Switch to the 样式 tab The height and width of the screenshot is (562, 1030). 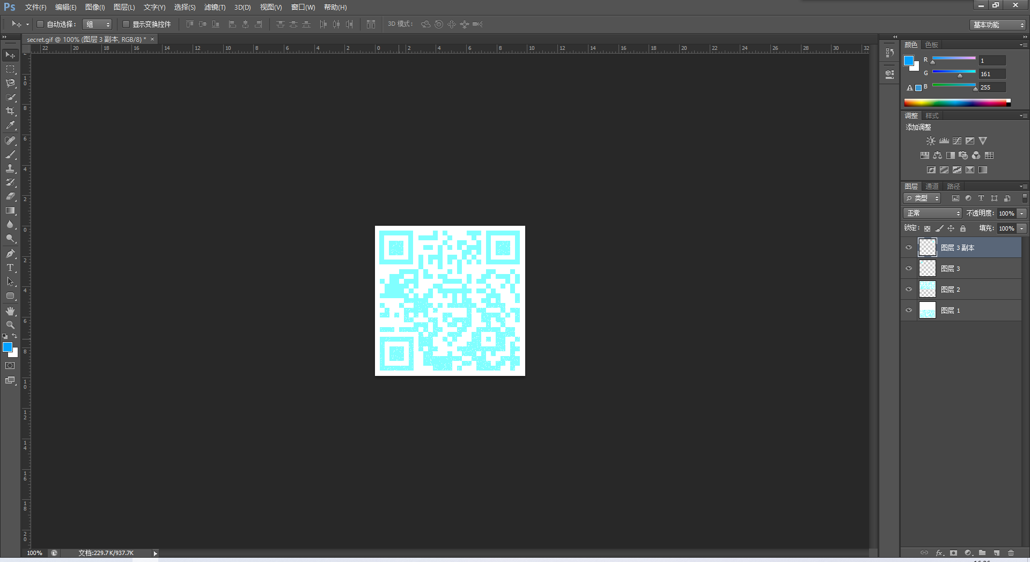pyautogui.click(x=932, y=116)
